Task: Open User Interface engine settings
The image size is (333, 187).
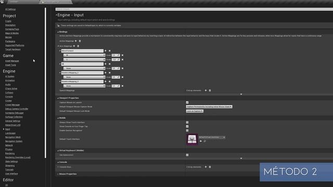Action: pos(11,173)
